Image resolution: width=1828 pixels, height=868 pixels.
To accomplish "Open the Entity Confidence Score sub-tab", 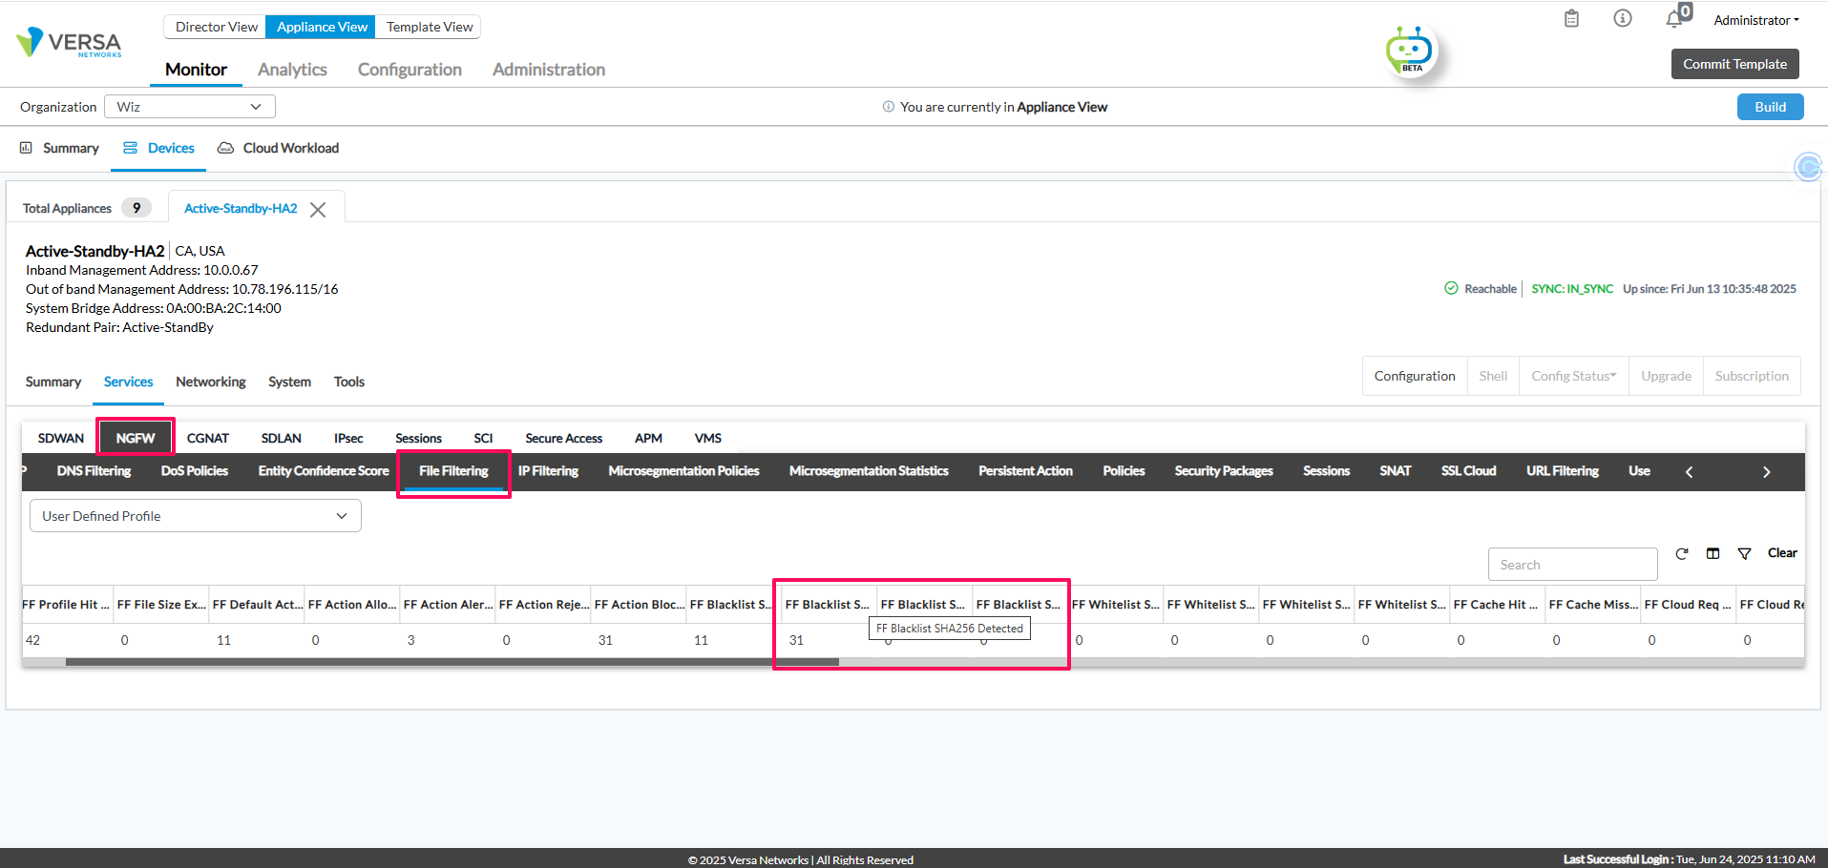I will pyautogui.click(x=324, y=471).
